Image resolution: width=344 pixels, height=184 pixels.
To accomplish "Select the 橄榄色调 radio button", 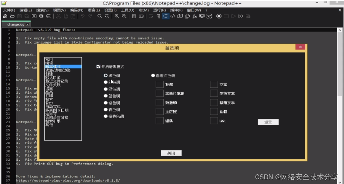I will click(106, 116).
